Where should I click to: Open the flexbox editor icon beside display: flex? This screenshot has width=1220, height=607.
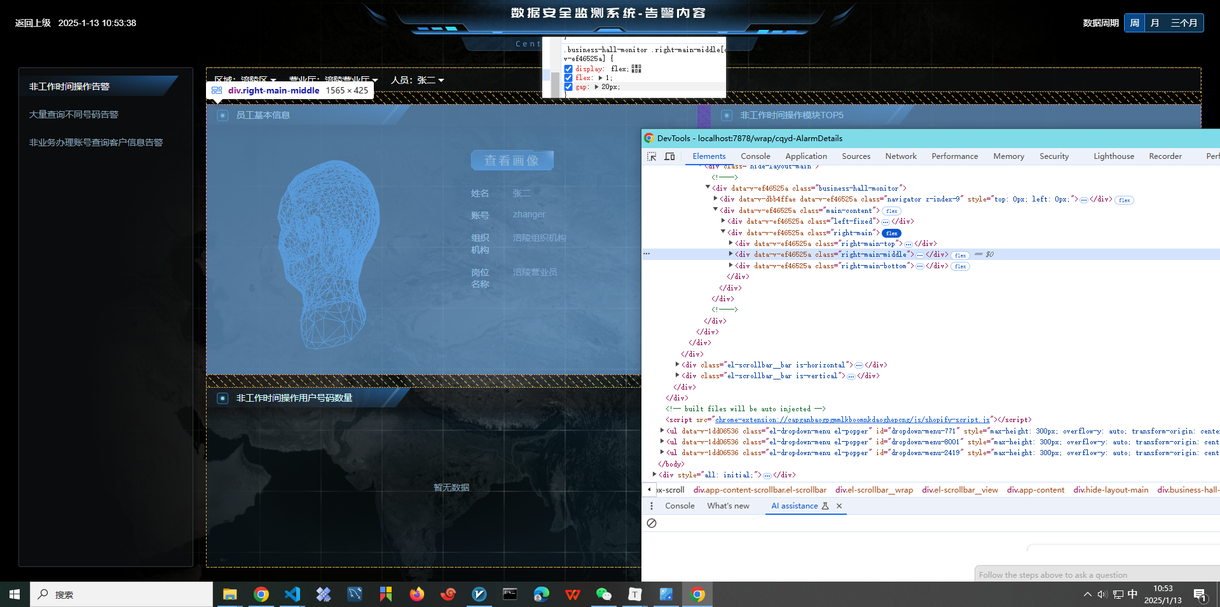[x=636, y=69]
